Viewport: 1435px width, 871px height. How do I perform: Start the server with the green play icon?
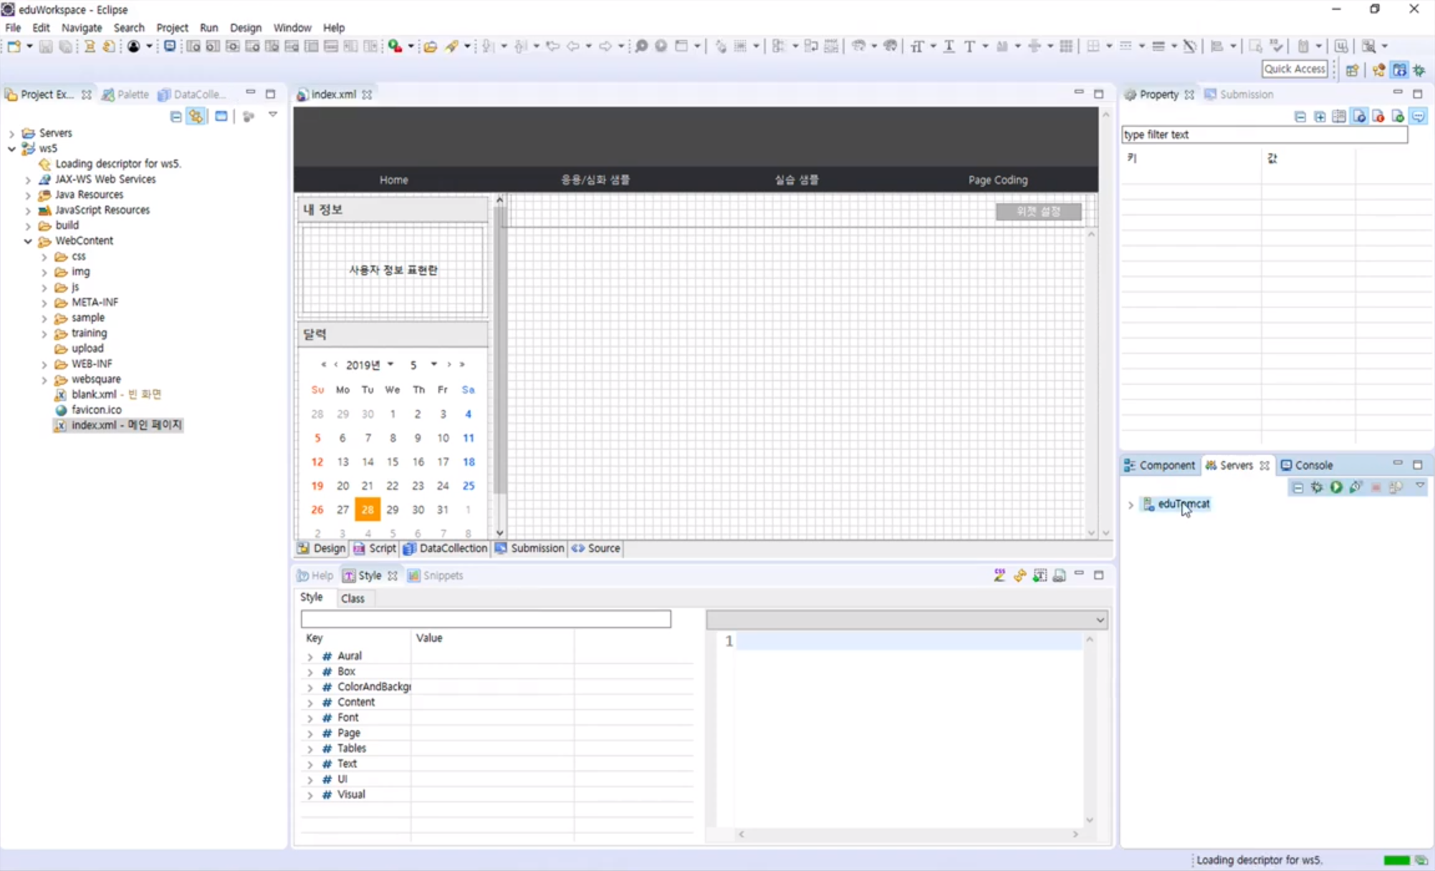tap(1336, 487)
